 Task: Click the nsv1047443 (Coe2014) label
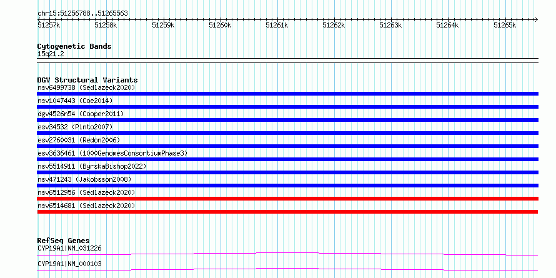75,101
